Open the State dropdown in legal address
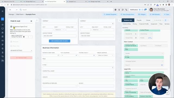The image size is (174, 98). tap(60, 30)
